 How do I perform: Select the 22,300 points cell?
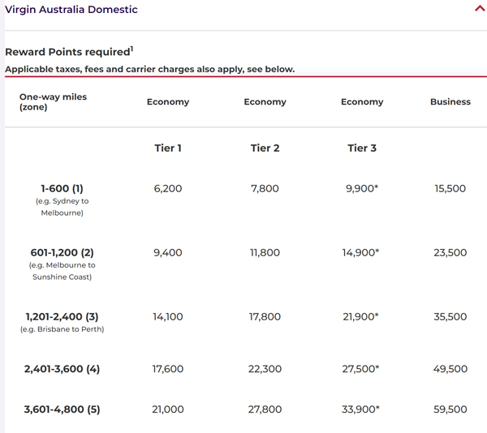point(265,369)
